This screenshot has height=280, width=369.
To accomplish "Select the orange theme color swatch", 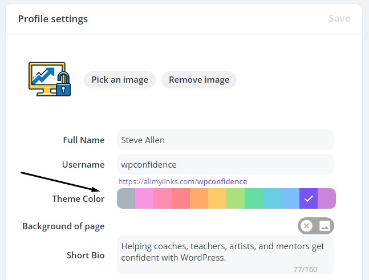I will tap(199, 198).
